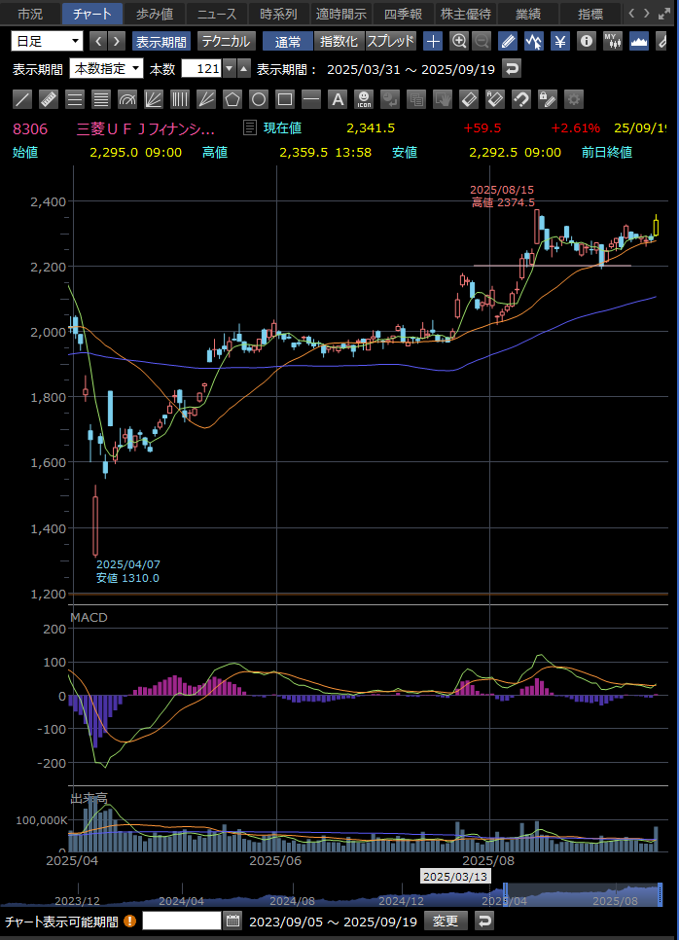Select the pentagon shape drawing tool
The width and height of the screenshot is (679, 940).
(x=232, y=99)
